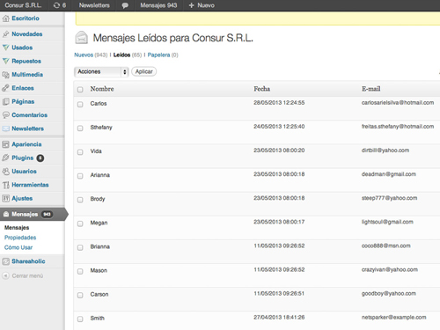
Task: Open the Acciones bulk actions dropdown
Action: (101, 71)
